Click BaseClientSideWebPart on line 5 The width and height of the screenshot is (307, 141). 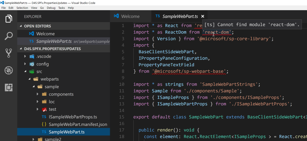[x=166, y=52]
